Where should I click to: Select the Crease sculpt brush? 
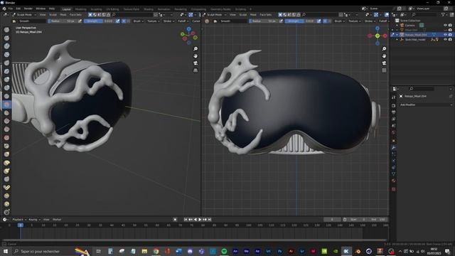[6, 96]
